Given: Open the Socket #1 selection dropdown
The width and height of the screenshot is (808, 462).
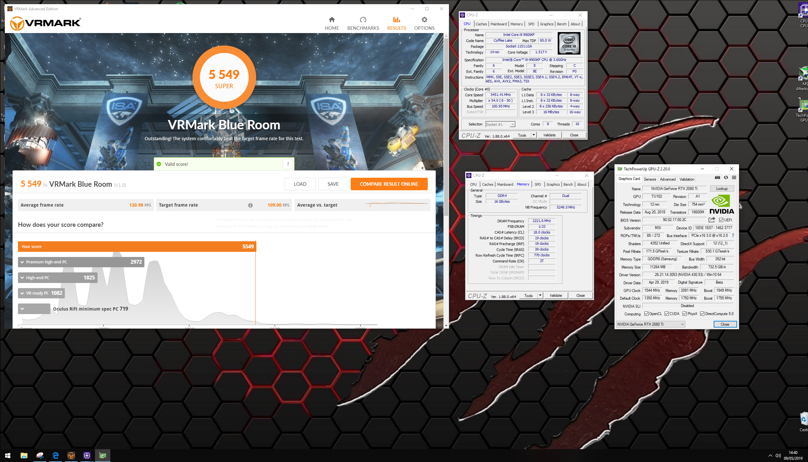Looking at the screenshot, I should coord(500,124).
